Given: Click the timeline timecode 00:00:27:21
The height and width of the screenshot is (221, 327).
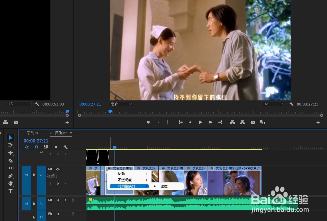Looking at the screenshot, I should 36,141.
